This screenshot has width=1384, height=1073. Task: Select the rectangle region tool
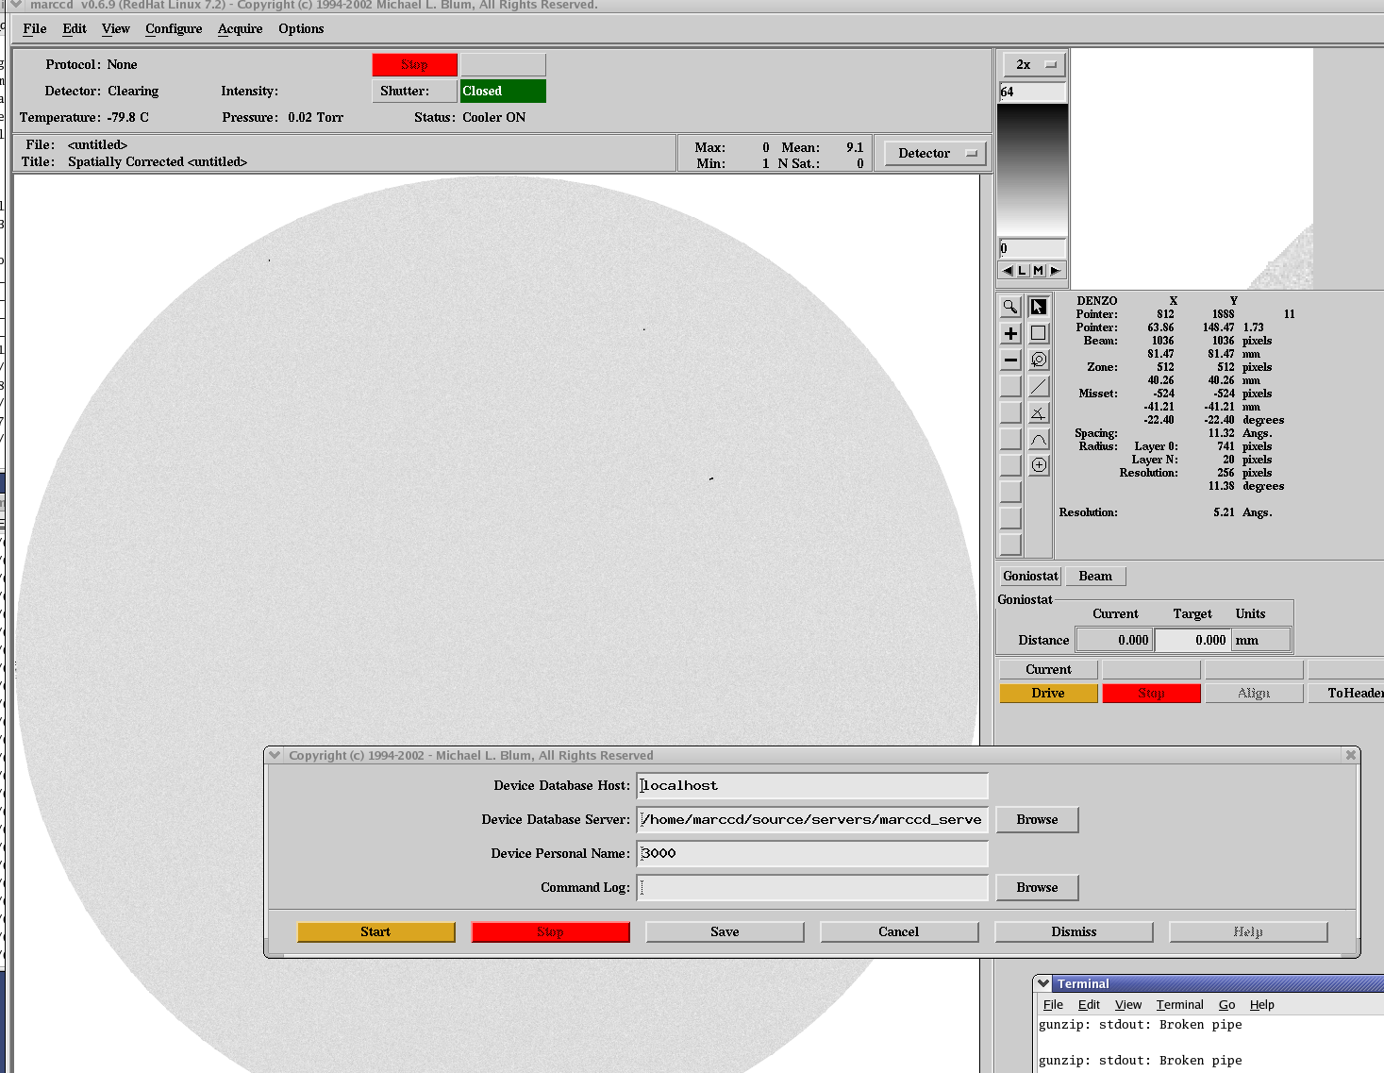(x=1039, y=333)
